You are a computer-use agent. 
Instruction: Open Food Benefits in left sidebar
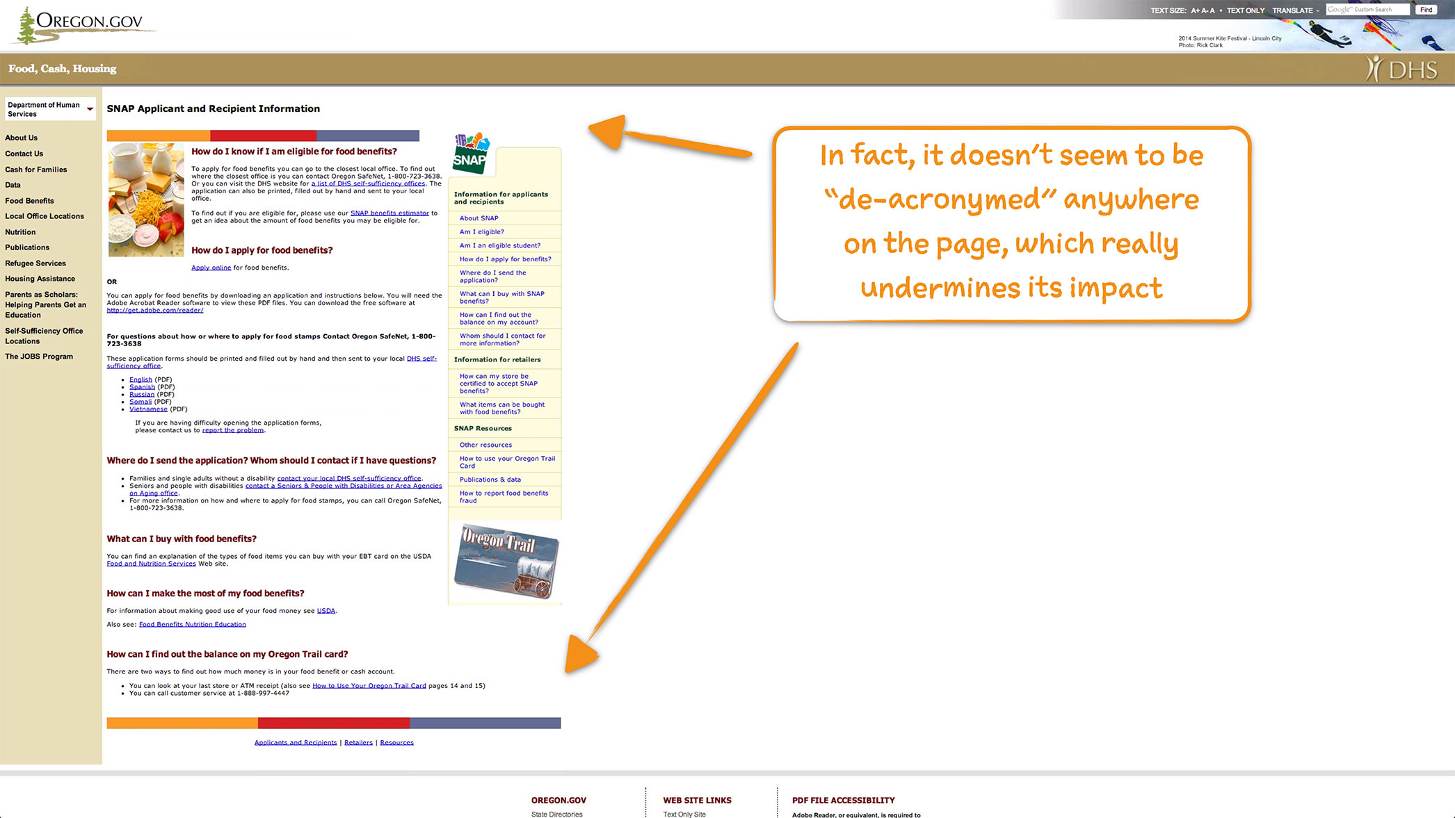pyautogui.click(x=29, y=201)
